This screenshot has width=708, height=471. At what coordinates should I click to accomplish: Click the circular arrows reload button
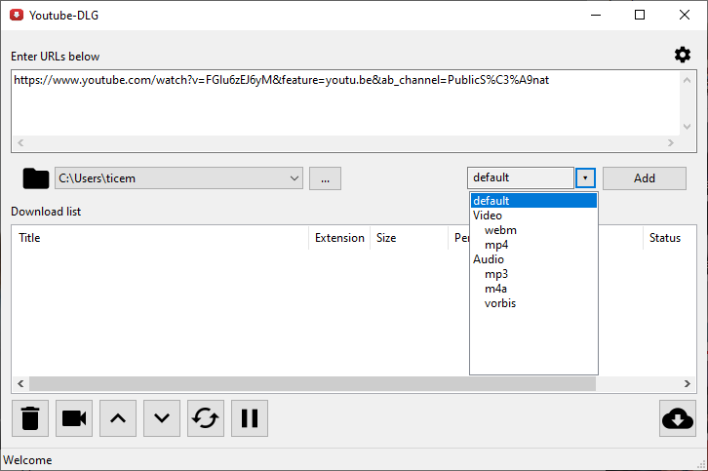(x=206, y=418)
